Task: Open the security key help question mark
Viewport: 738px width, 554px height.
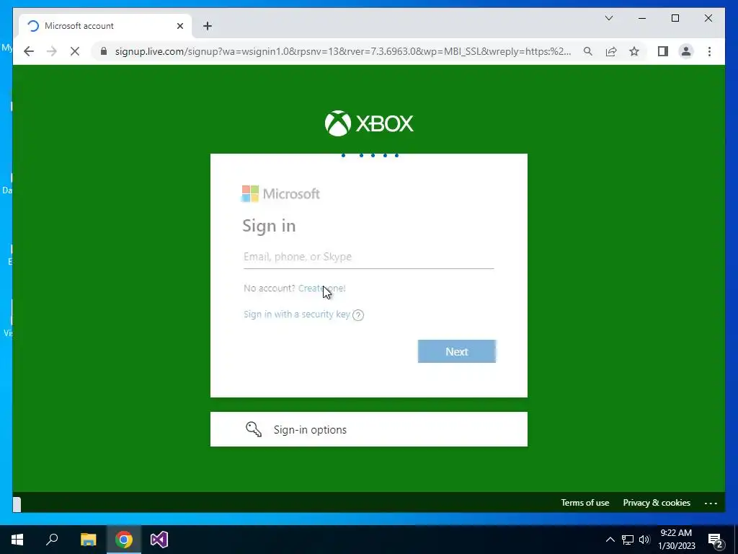Action: click(358, 315)
